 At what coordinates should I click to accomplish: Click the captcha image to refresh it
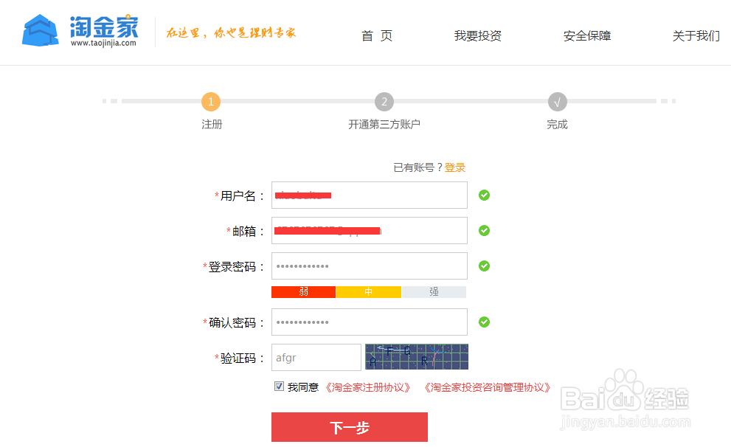tap(417, 356)
